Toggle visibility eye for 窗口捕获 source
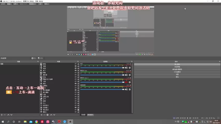The width and height of the screenshot is (221, 124). click(75, 92)
